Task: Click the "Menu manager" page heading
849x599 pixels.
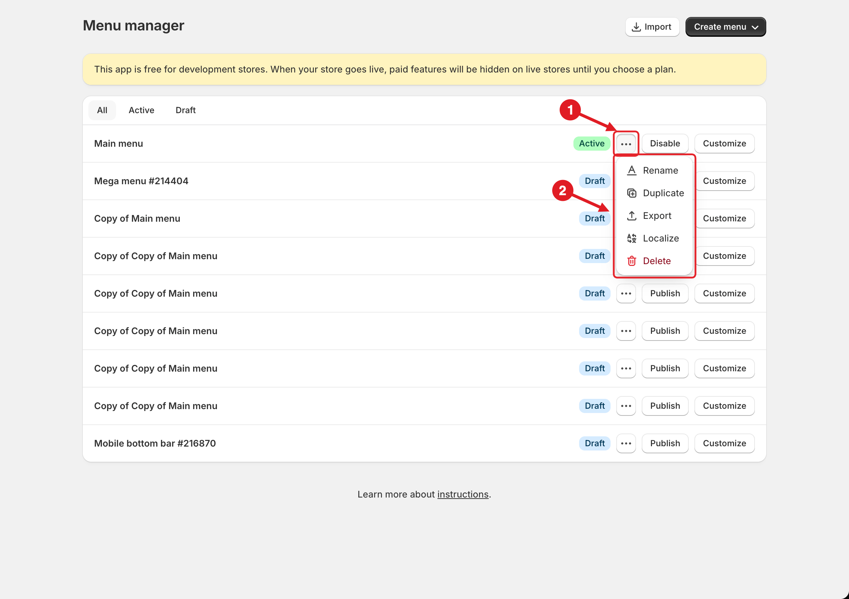Action: pos(133,25)
